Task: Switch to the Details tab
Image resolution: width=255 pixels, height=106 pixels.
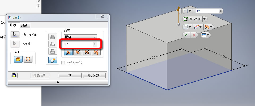Action: coord(25,25)
